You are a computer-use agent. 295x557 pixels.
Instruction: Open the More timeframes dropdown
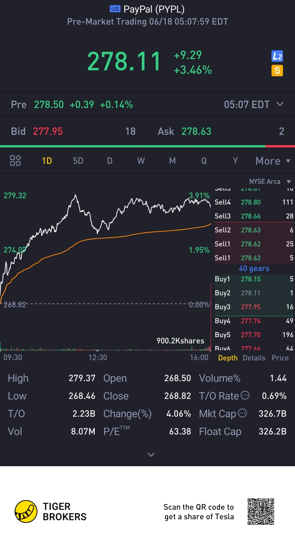coord(273,161)
